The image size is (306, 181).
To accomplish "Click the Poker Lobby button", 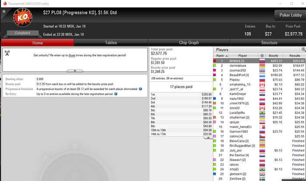I will coord(290,15).
